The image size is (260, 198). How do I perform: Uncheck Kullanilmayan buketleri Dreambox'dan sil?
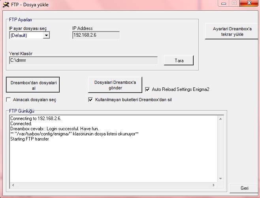[x=90, y=100]
